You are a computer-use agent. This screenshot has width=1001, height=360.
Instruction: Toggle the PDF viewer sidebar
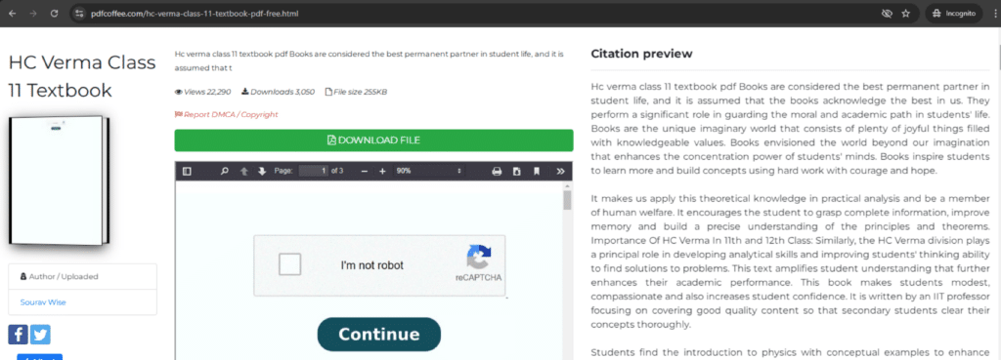[x=187, y=171]
